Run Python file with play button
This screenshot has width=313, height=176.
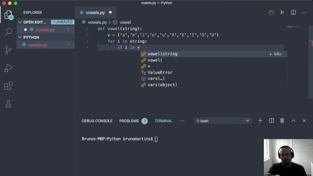point(282,12)
